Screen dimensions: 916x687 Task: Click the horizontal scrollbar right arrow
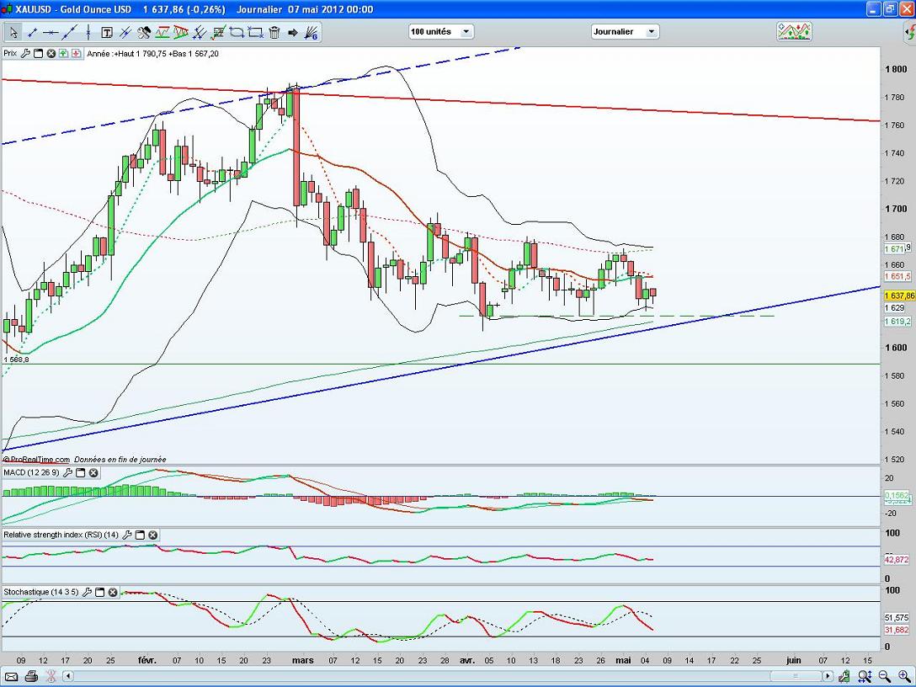click(828, 676)
